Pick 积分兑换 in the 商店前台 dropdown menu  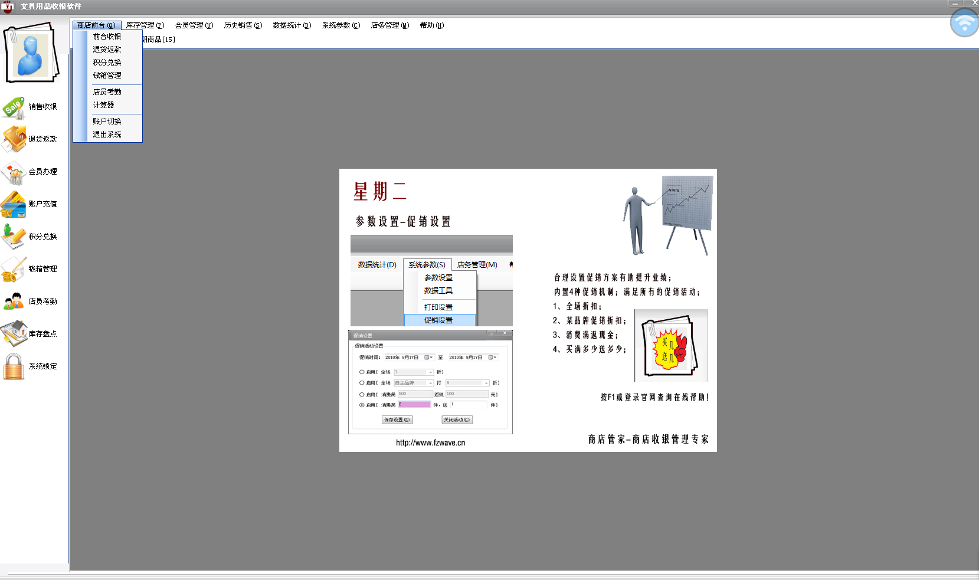pyautogui.click(x=107, y=63)
